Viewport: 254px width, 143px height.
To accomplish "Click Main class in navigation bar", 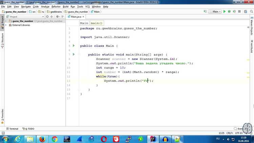I will (x=95, y=12).
